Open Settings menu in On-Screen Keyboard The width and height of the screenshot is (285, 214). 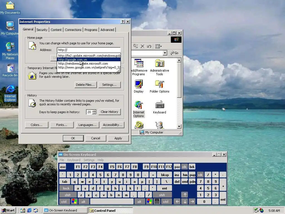(89, 160)
